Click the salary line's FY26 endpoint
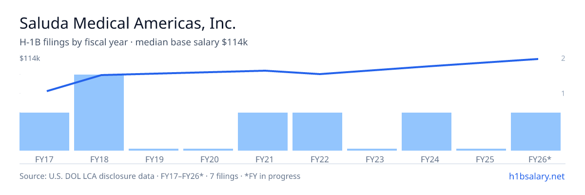 pos(537,59)
